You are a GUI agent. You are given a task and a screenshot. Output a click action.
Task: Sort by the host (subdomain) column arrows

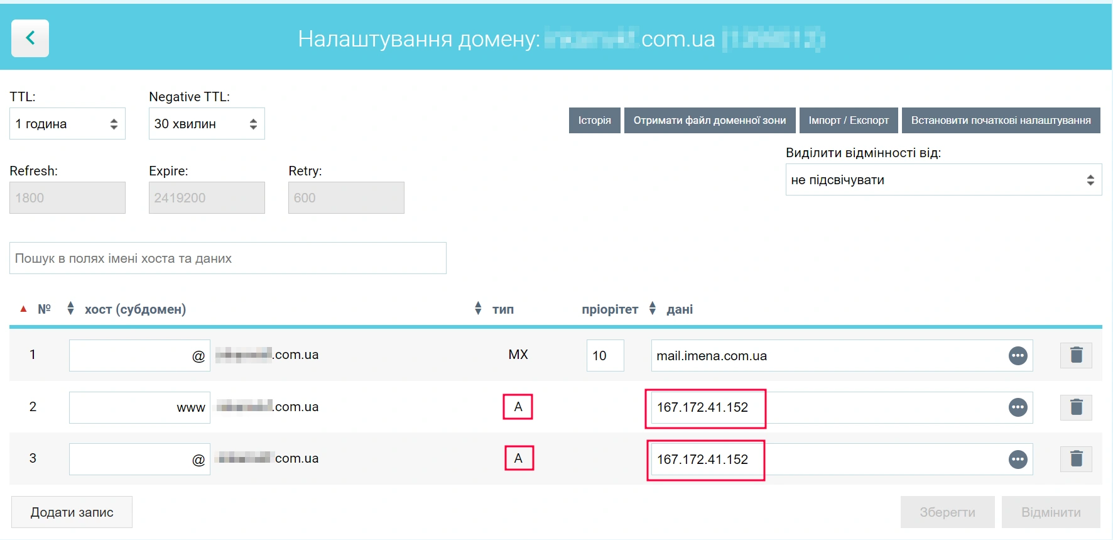(70, 308)
